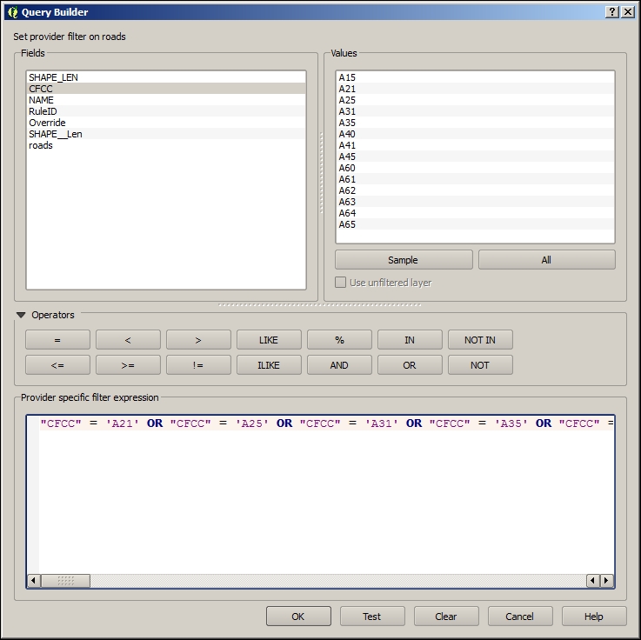The image size is (641, 640).
Task: Insert the less-than operator
Action: pyautogui.click(x=128, y=340)
